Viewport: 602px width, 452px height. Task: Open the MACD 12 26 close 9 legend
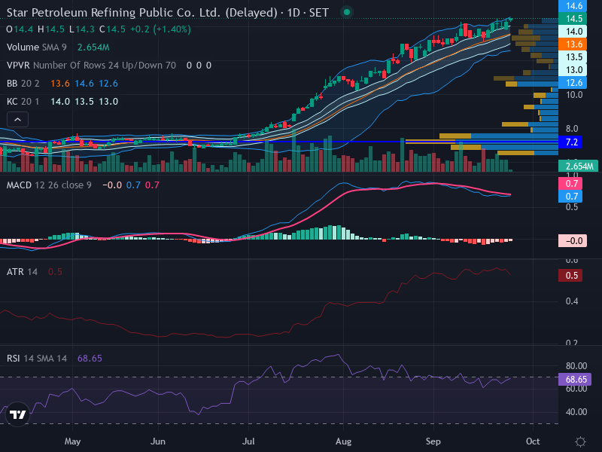tap(49, 185)
